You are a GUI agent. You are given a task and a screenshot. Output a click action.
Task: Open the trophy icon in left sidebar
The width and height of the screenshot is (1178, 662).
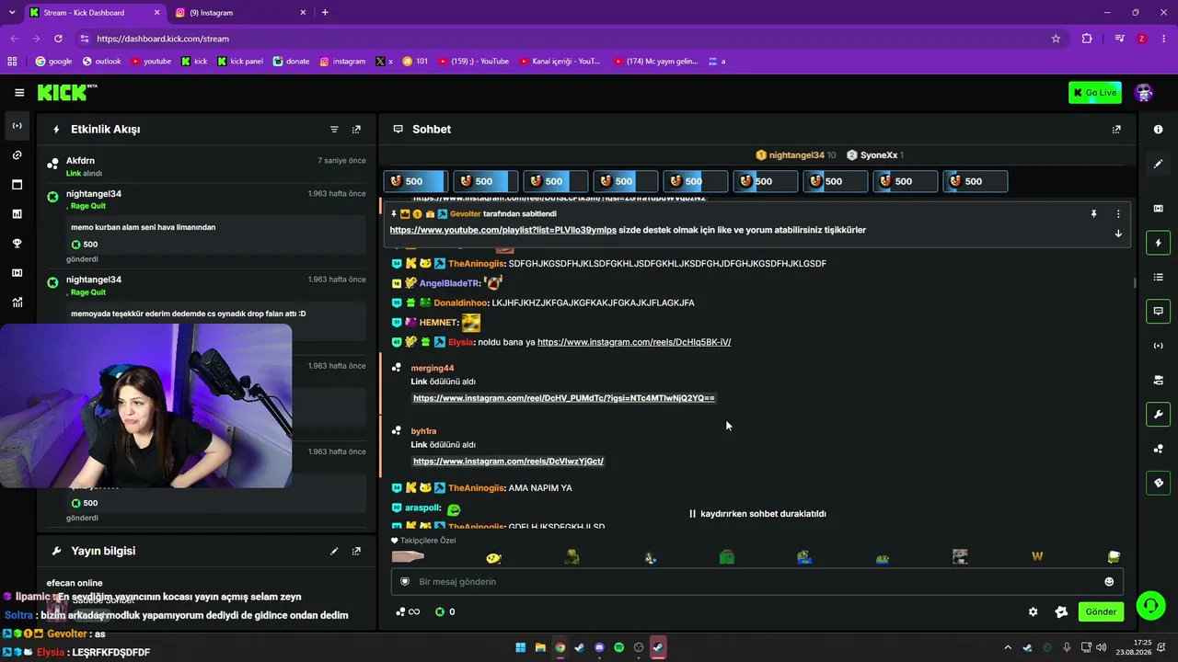17,244
